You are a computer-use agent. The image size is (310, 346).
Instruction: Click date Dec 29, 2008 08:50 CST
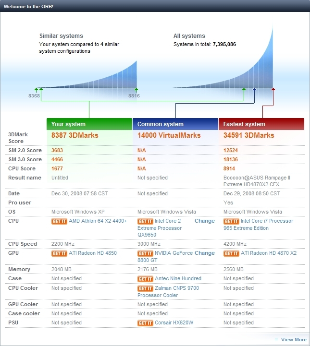(x=251, y=193)
